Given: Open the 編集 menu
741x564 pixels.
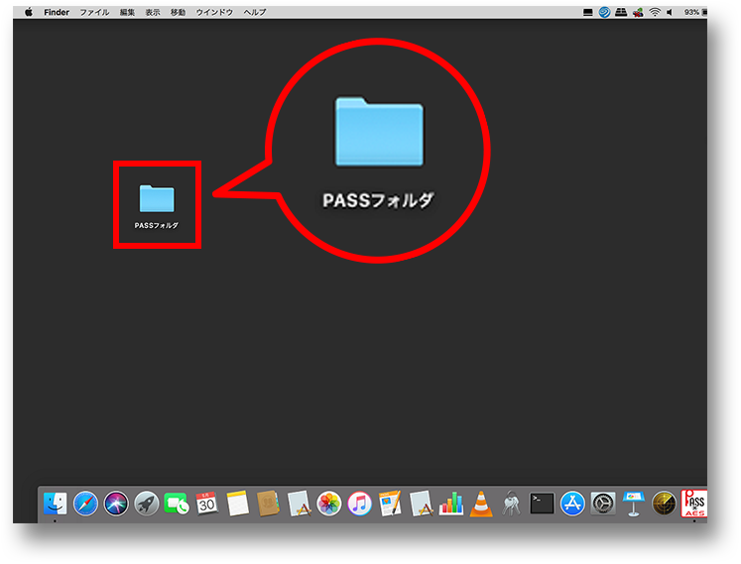Looking at the screenshot, I should (x=127, y=12).
